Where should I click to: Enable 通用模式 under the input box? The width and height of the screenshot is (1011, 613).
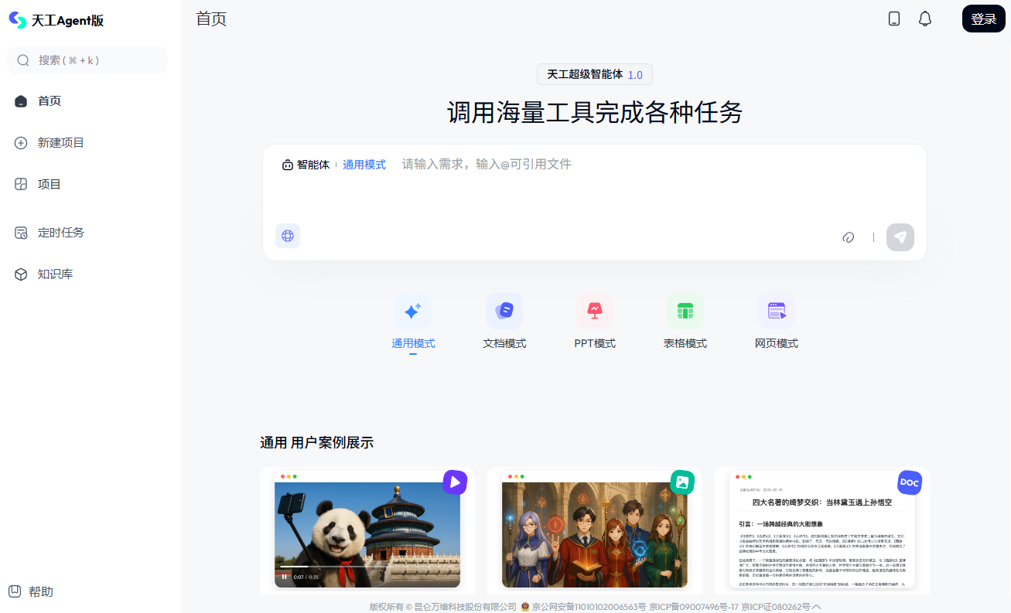click(x=412, y=342)
